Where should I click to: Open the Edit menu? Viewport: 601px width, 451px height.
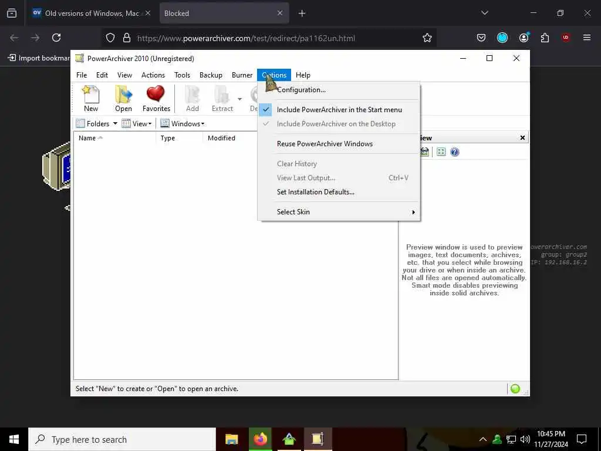(102, 75)
